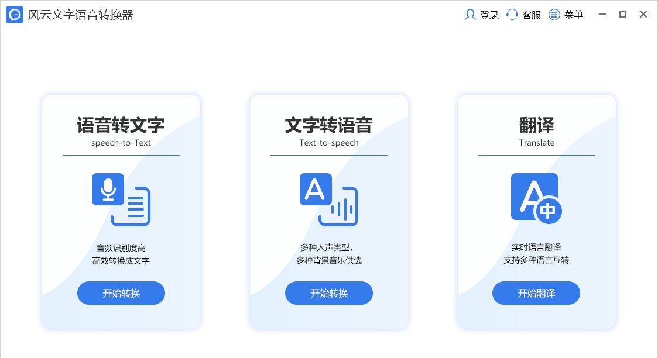The height and width of the screenshot is (358, 658).
Task: Open the 菜单 menu
Action: [573, 15]
